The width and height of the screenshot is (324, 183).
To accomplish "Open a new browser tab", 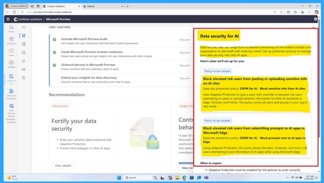I will 128,6.
